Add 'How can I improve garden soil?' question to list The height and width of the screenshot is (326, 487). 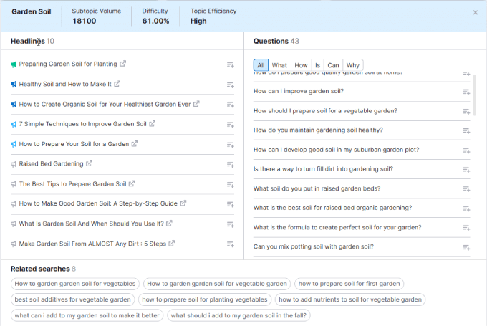coord(466,92)
